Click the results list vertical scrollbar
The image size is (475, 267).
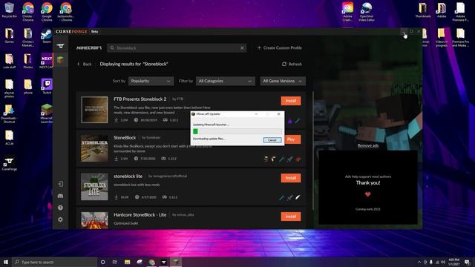(312, 150)
